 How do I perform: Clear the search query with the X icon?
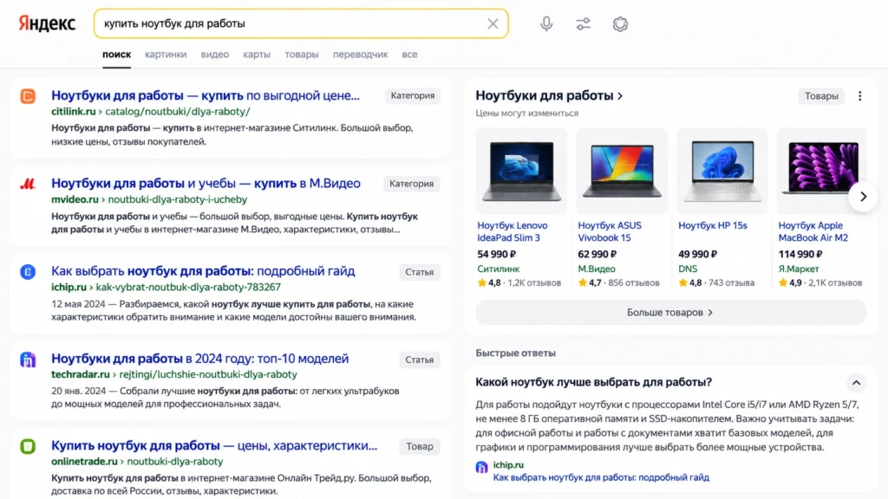click(x=493, y=23)
